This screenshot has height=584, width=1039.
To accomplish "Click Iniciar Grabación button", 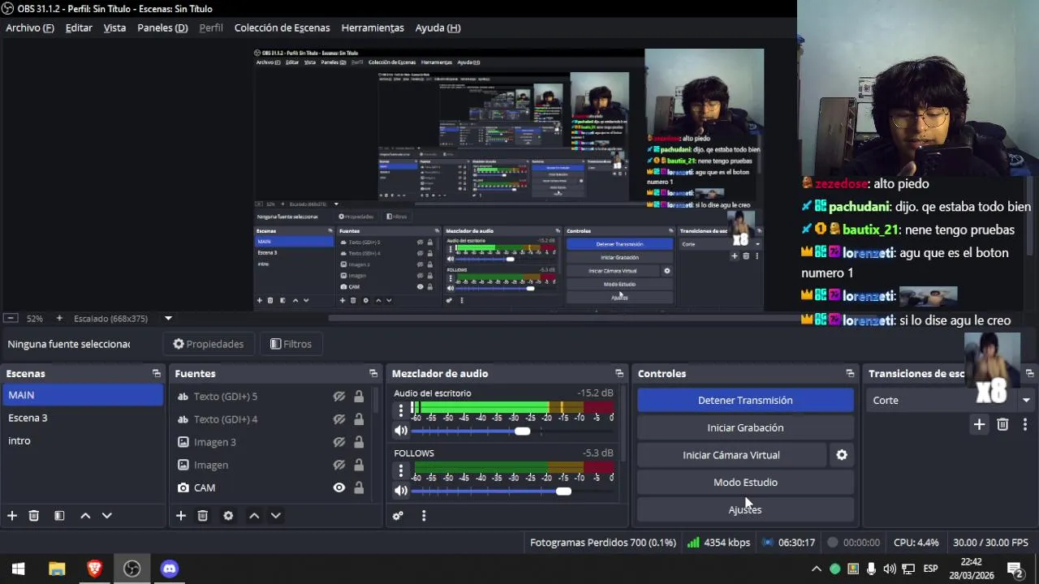I will tap(745, 427).
